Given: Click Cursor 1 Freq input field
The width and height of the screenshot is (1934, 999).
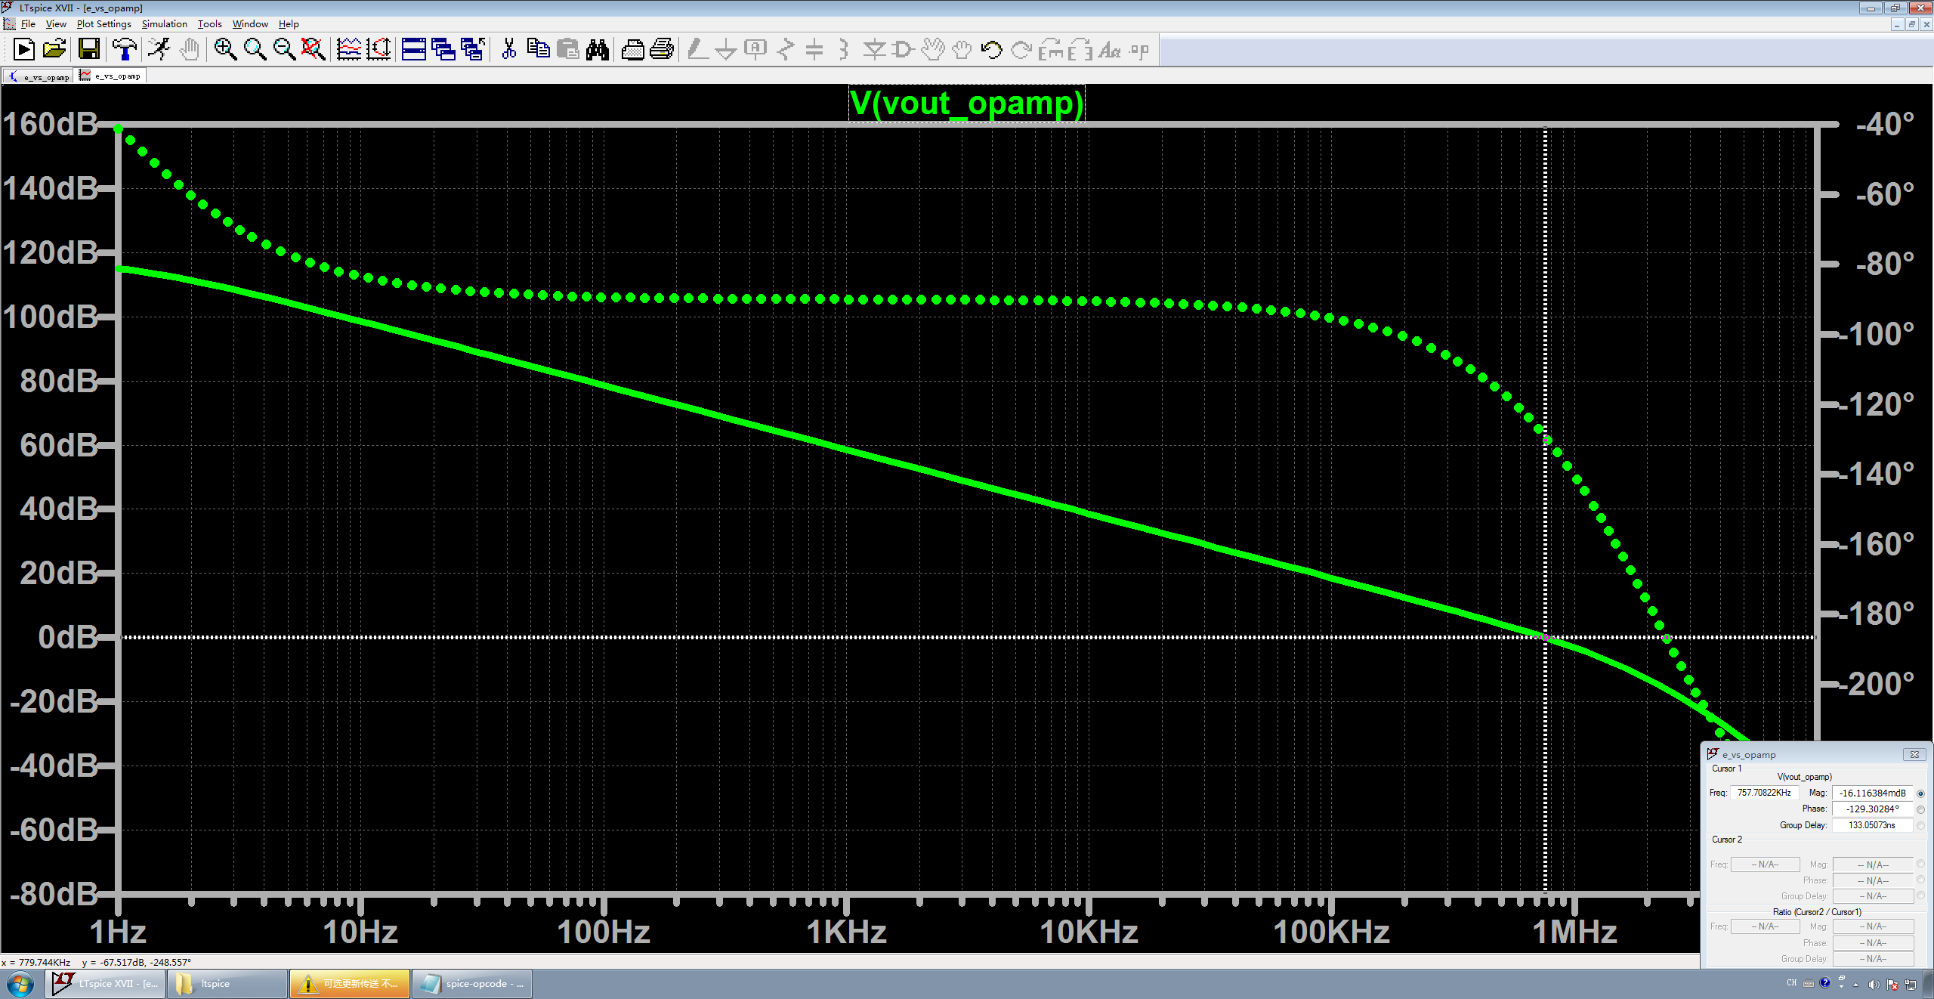Looking at the screenshot, I should pyautogui.click(x=1763, y=793).
